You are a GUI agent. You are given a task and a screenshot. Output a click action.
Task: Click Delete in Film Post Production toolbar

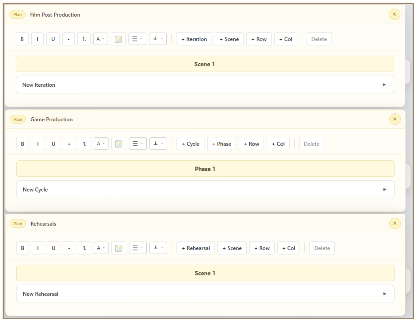click(319, 39)
